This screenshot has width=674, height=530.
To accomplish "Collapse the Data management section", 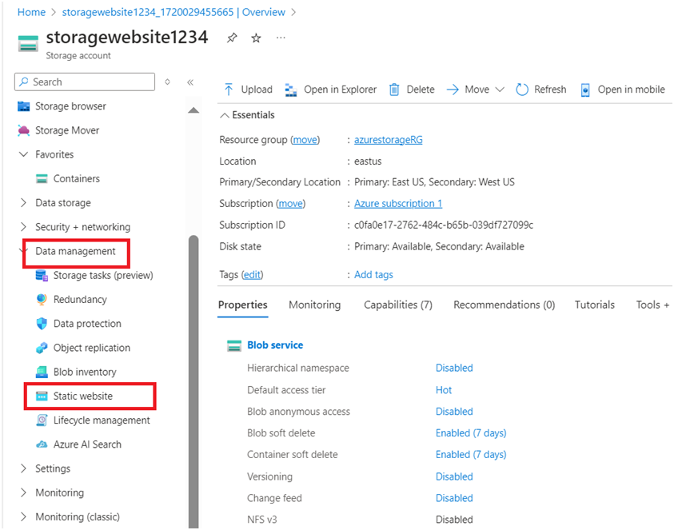I will coord(26,251).
